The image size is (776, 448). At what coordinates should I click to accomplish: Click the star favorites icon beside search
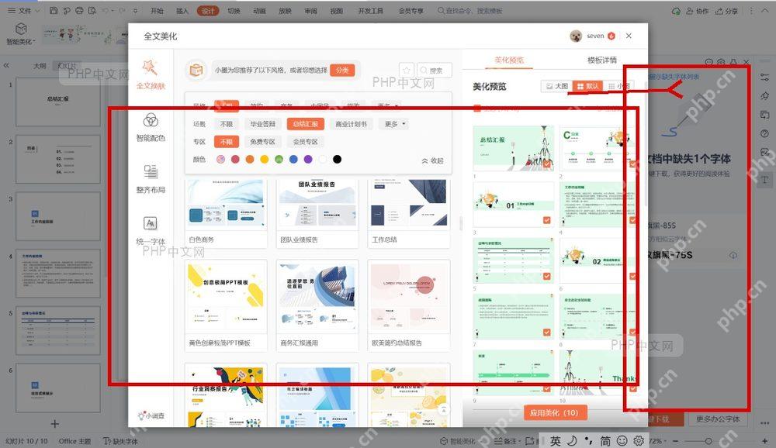point(407,71)
